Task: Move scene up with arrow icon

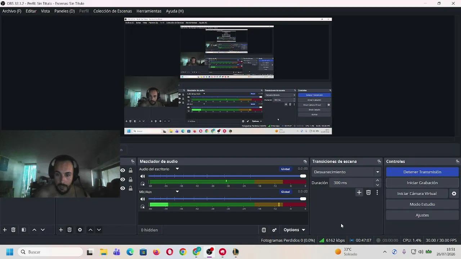Action: [34, 230]
